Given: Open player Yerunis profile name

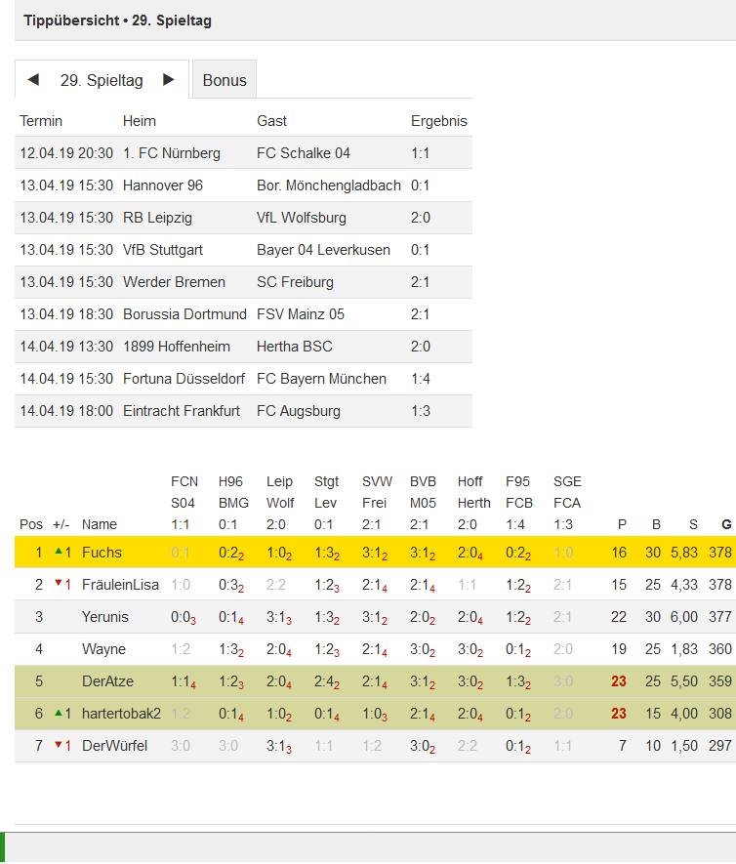Looking at the screenshot, I should click(105, 617).
